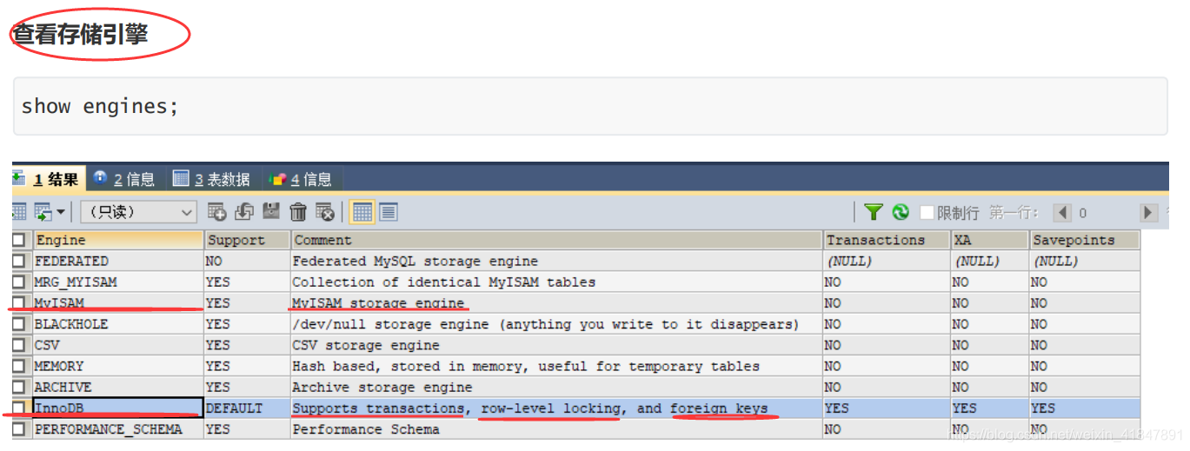1190x451 pixels.
Task: Click the 'CSV storage engine' comment cell
Action: click(556, 345)
